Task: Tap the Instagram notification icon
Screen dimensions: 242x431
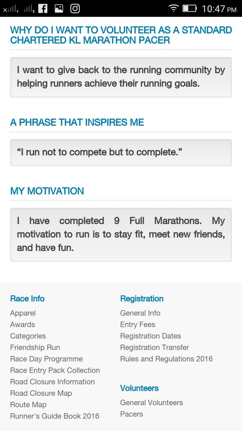Action: tap(75, 8)
